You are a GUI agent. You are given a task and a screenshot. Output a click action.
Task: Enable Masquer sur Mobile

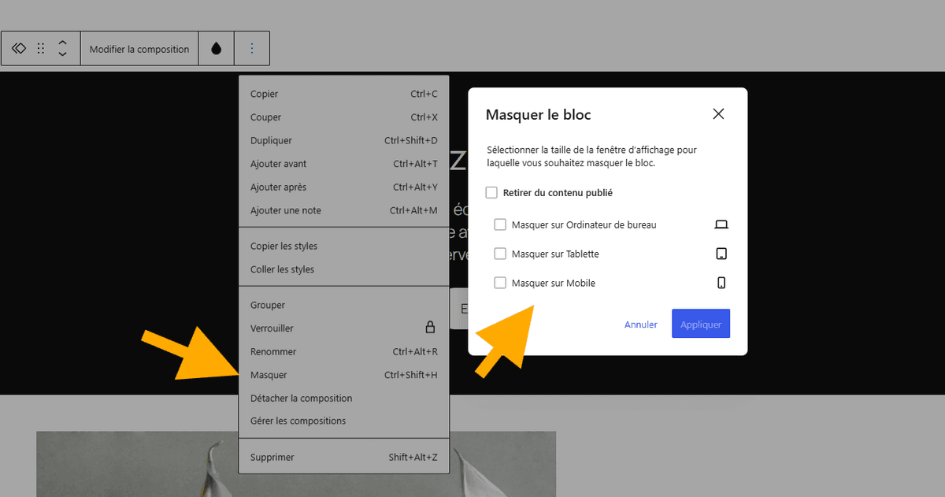500,283
